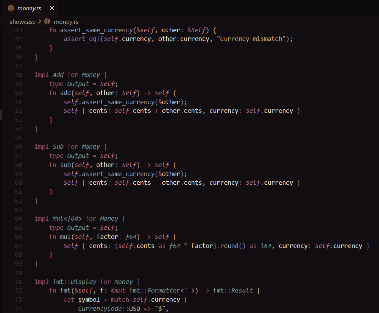Click 'type Output' on line 57

tap(69, 156)
